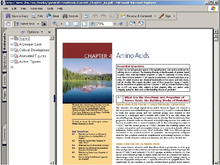220x165 pixels.
Task: Run the spell check ABC icon
Action: tap(87, 16)
